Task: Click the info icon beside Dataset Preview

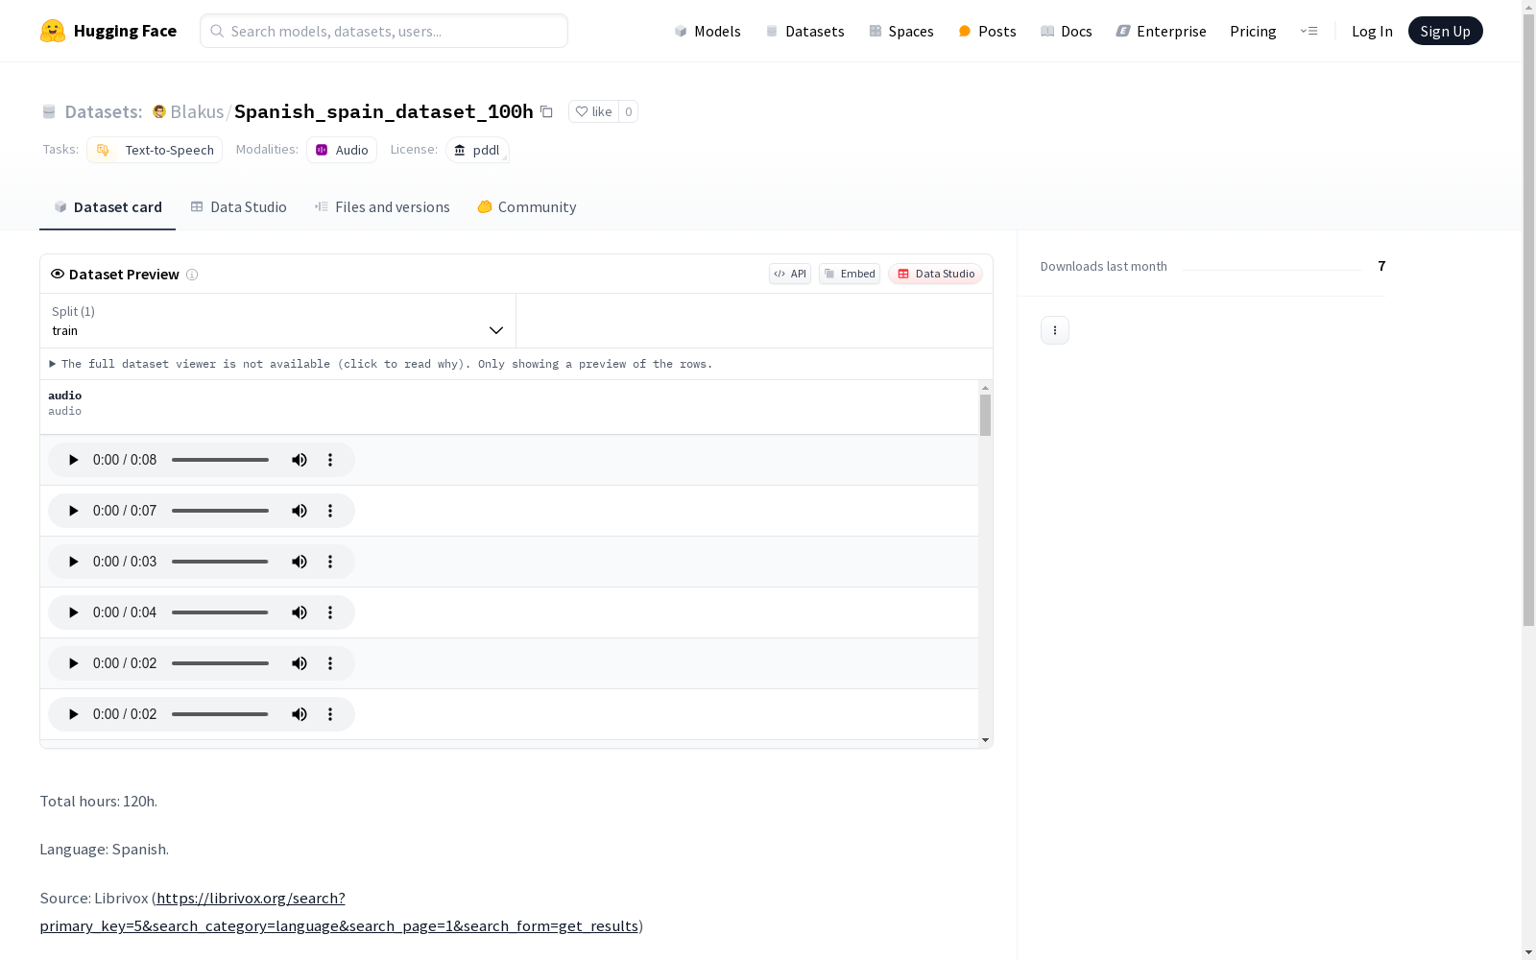Action: click(192, 275)
